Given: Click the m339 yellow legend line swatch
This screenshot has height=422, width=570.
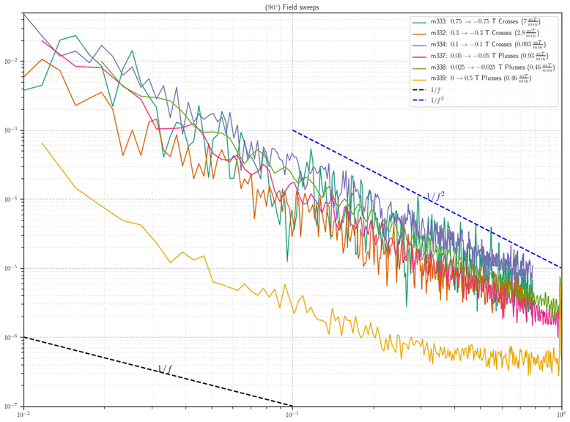Looking at the screenshot, I should coord(419,78).
